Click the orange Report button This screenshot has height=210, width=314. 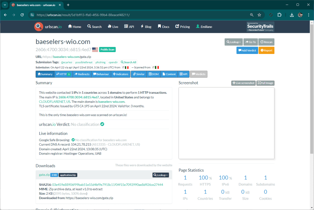(x=266, y=51)
